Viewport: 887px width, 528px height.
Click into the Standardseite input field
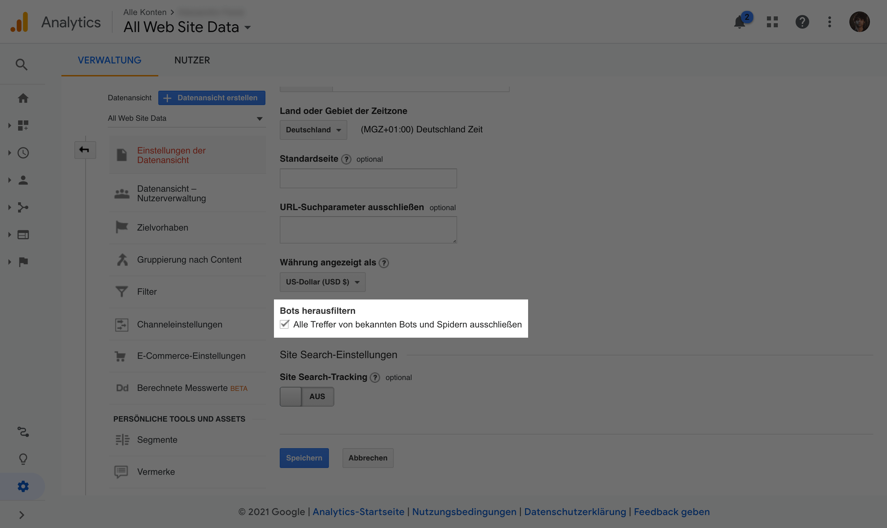coord(368,178)
